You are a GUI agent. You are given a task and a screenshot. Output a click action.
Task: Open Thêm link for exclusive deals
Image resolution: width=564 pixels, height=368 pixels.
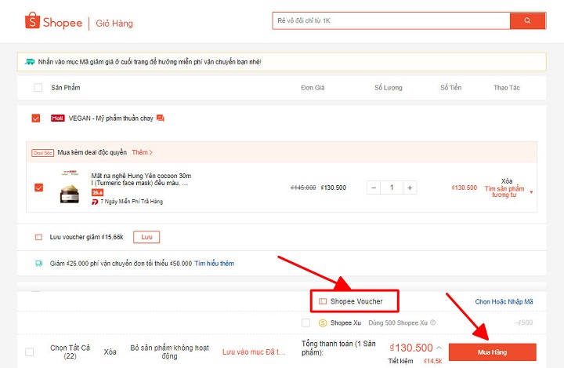(x=142, y=152)
